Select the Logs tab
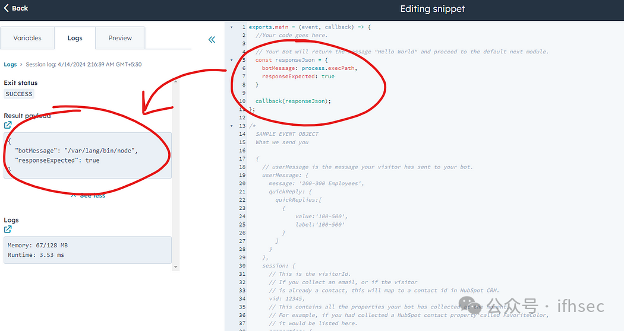Screen dimensions: 624x331 75,38
